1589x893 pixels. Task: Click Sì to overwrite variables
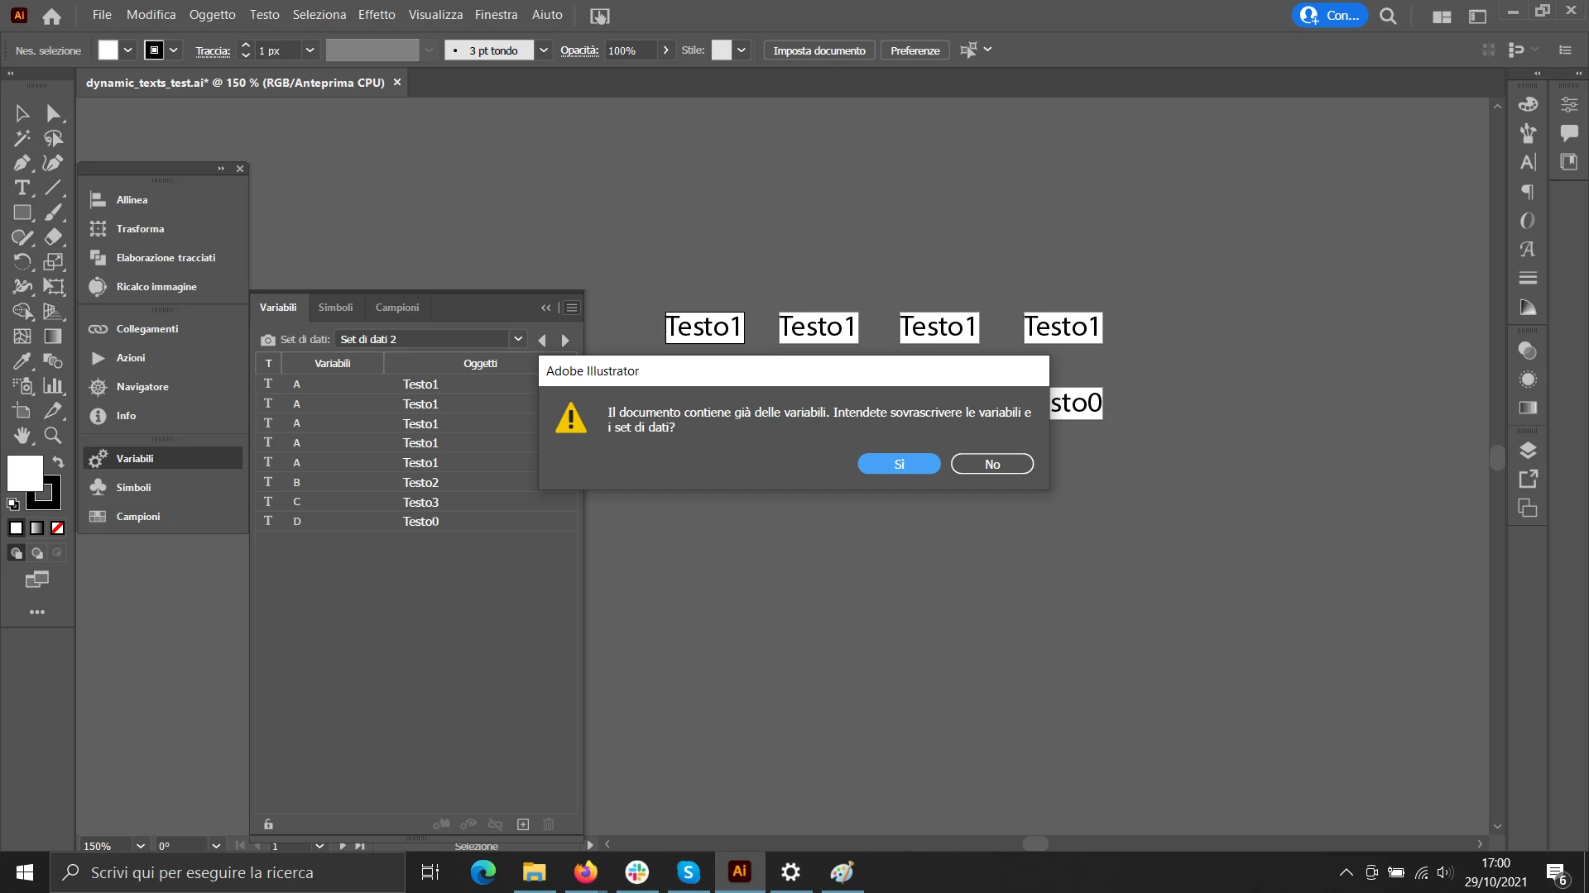point(899,464)
